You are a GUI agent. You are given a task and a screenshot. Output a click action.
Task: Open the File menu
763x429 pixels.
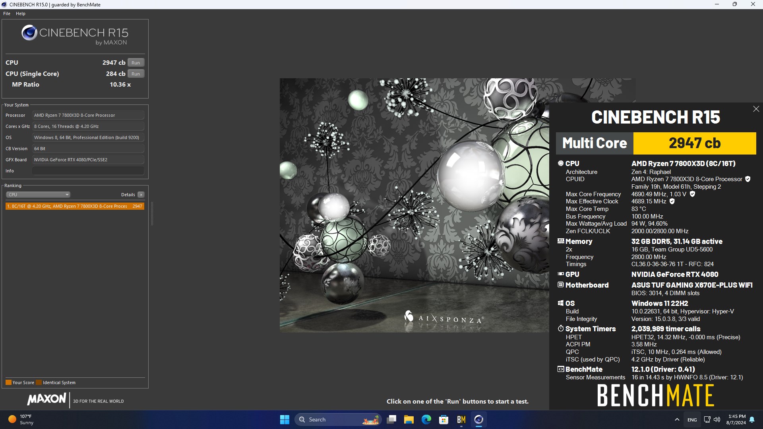pos(7,14)
